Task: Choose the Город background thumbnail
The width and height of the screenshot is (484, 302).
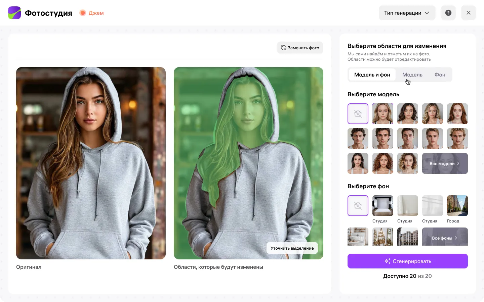Action: point(457,206)
